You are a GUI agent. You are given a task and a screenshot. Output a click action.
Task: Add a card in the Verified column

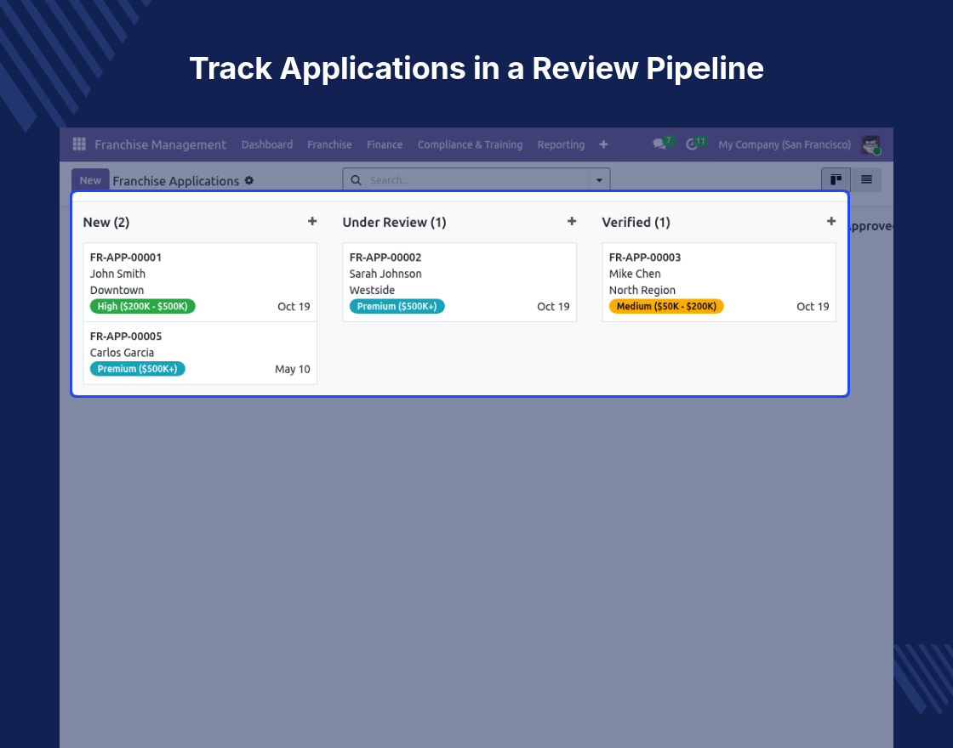830,222
